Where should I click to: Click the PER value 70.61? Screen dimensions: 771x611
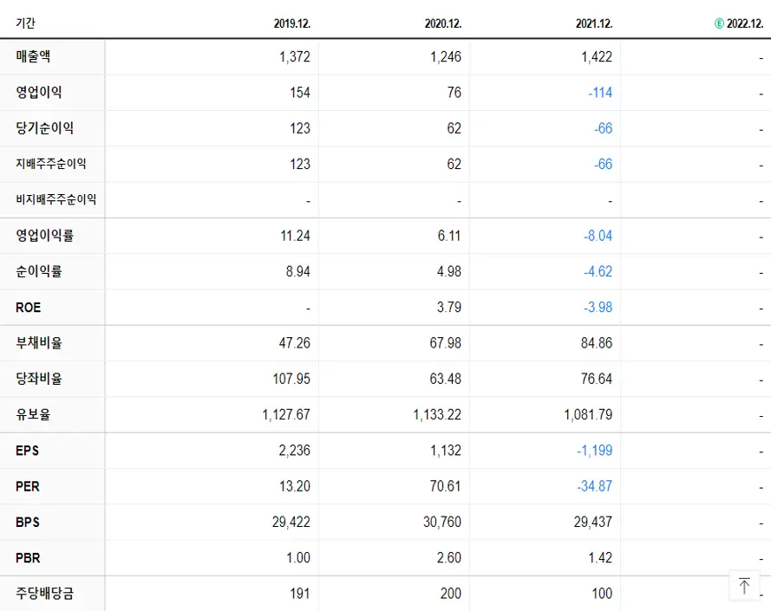(x=446, y=487)
